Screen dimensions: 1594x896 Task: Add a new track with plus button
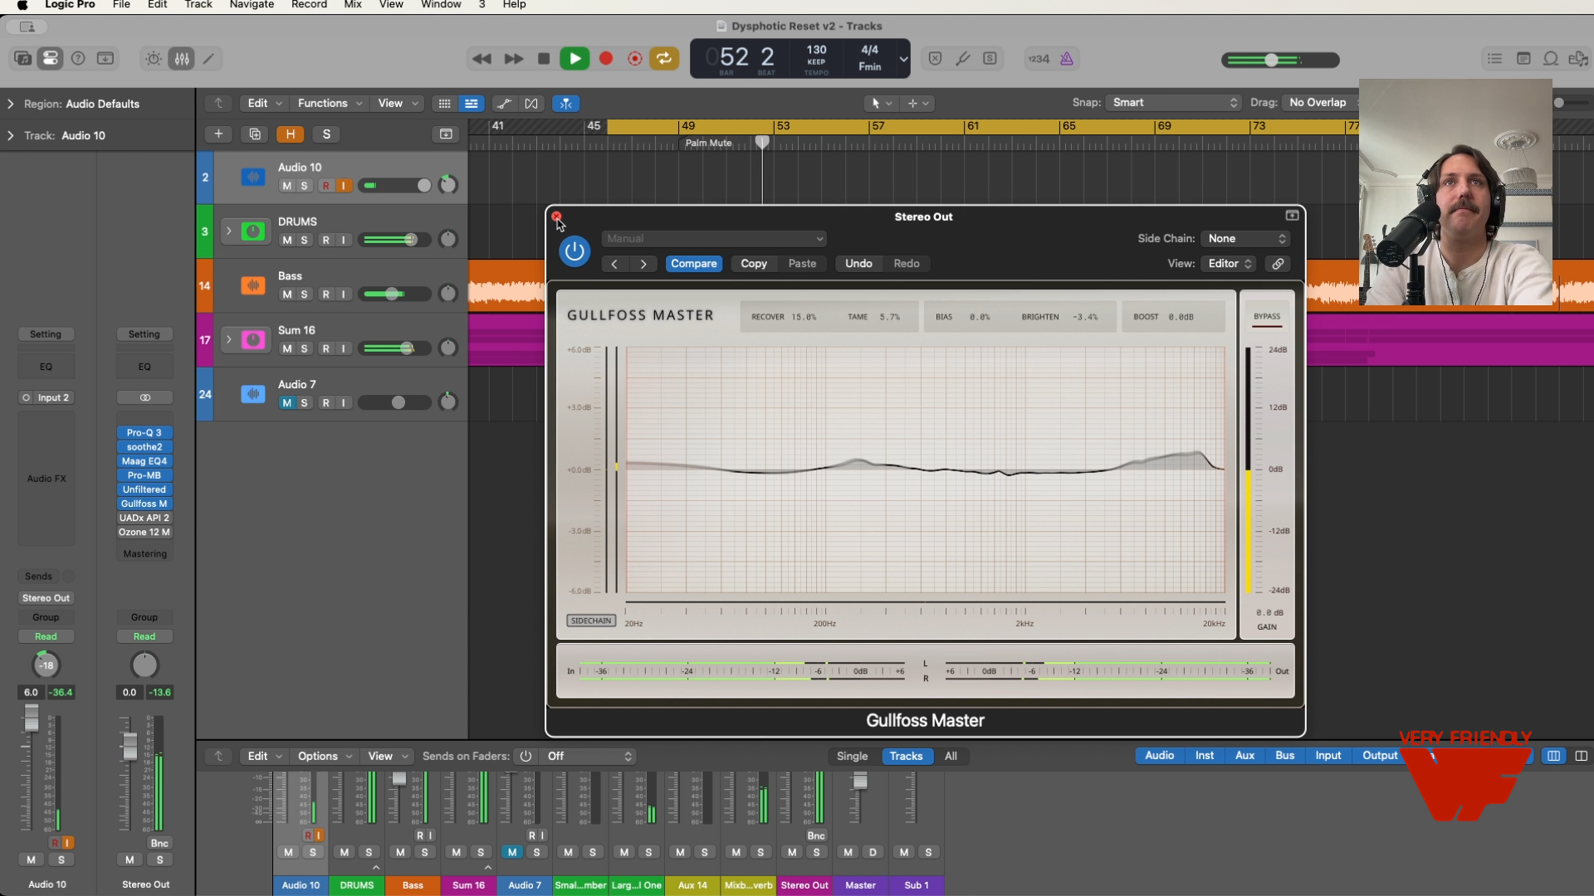[218, 134]
